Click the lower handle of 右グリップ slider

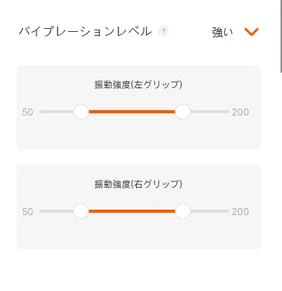(81, 211)
